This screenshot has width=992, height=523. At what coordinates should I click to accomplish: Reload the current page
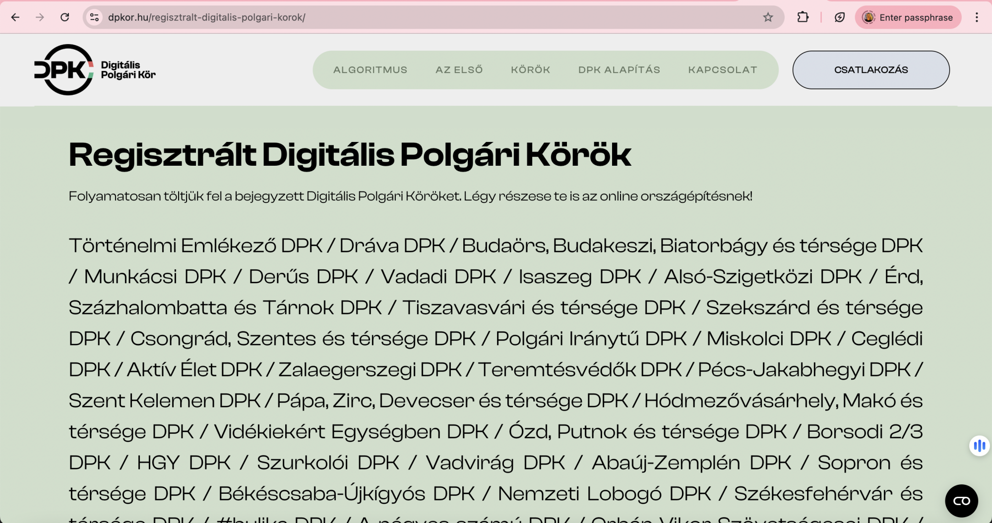coord(64,17)
